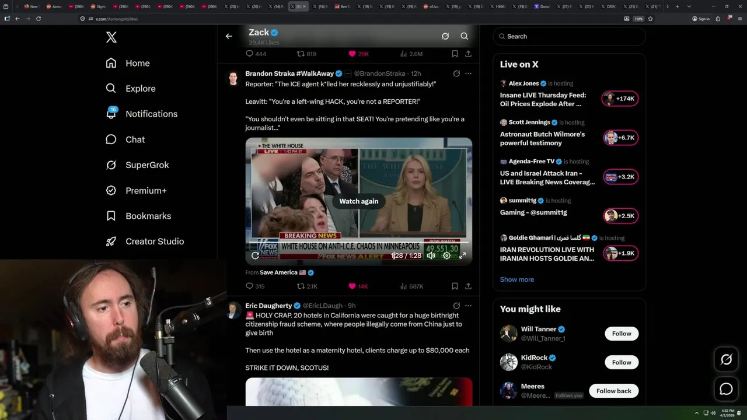747x420 pixels.
Task: Open taskbar volume icon in system tray
Action: coord(712,413)
